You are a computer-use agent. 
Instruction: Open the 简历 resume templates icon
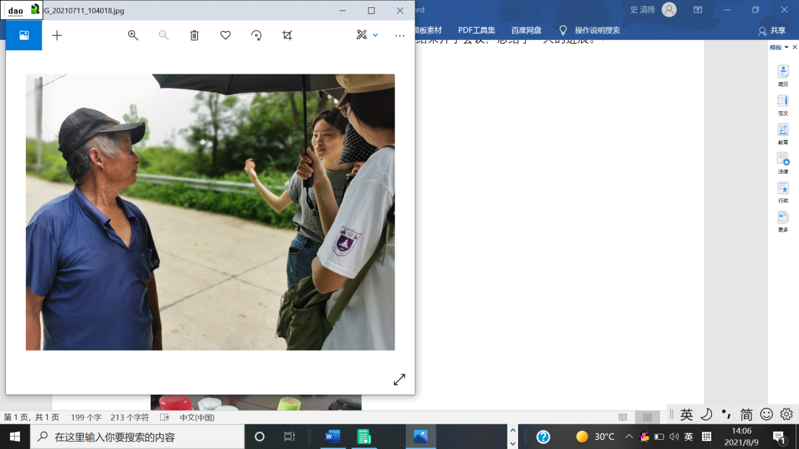coord(783,75)
